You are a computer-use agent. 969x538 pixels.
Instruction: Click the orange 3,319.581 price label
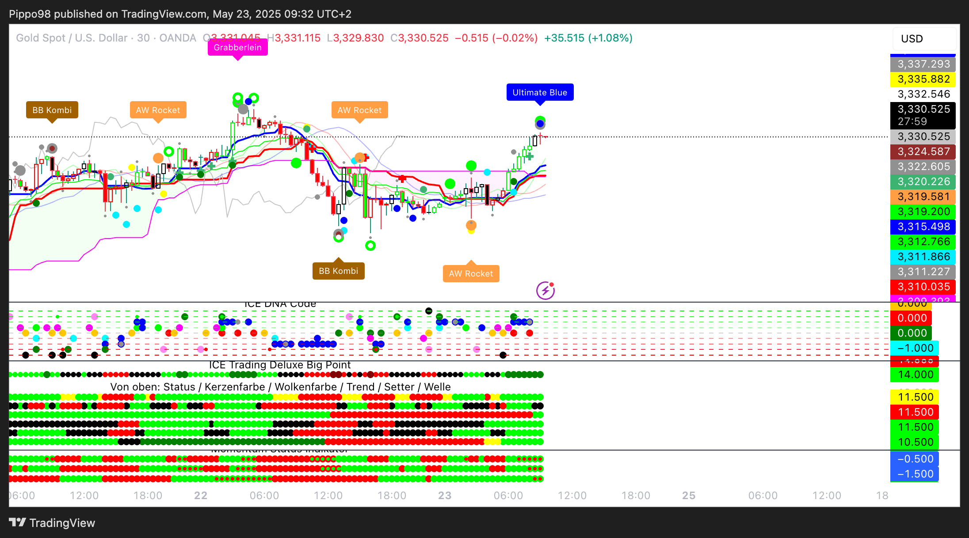tap(923, 197)
